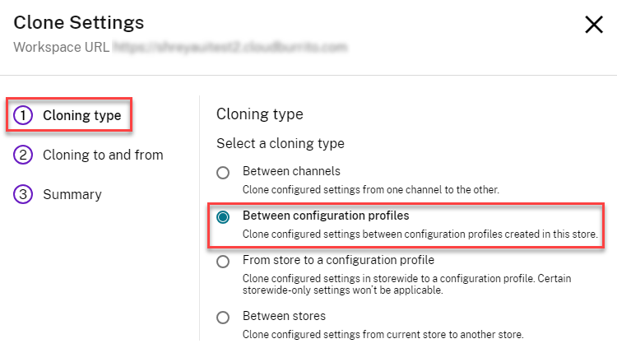Screen dimensions: 617x362
Task: Open the Cloning type step label
Action: pyautogui.click(x=81, y=116)
